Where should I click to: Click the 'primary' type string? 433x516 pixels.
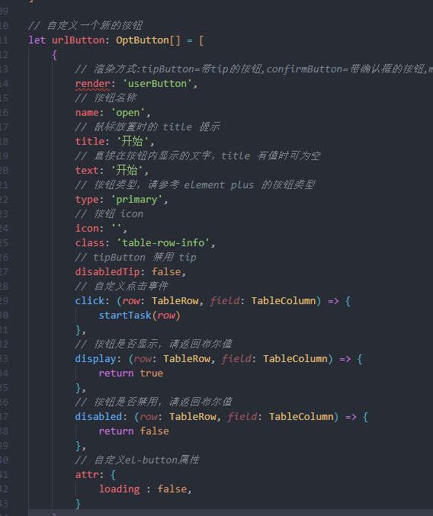tap(136, 200)
